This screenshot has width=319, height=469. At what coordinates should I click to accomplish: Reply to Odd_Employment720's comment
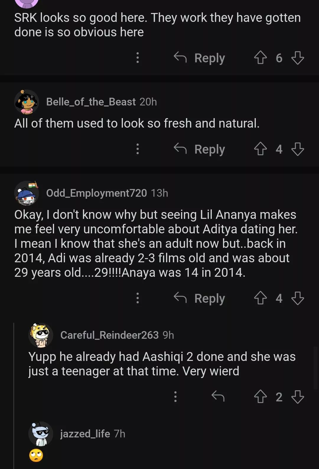point(200,298)
